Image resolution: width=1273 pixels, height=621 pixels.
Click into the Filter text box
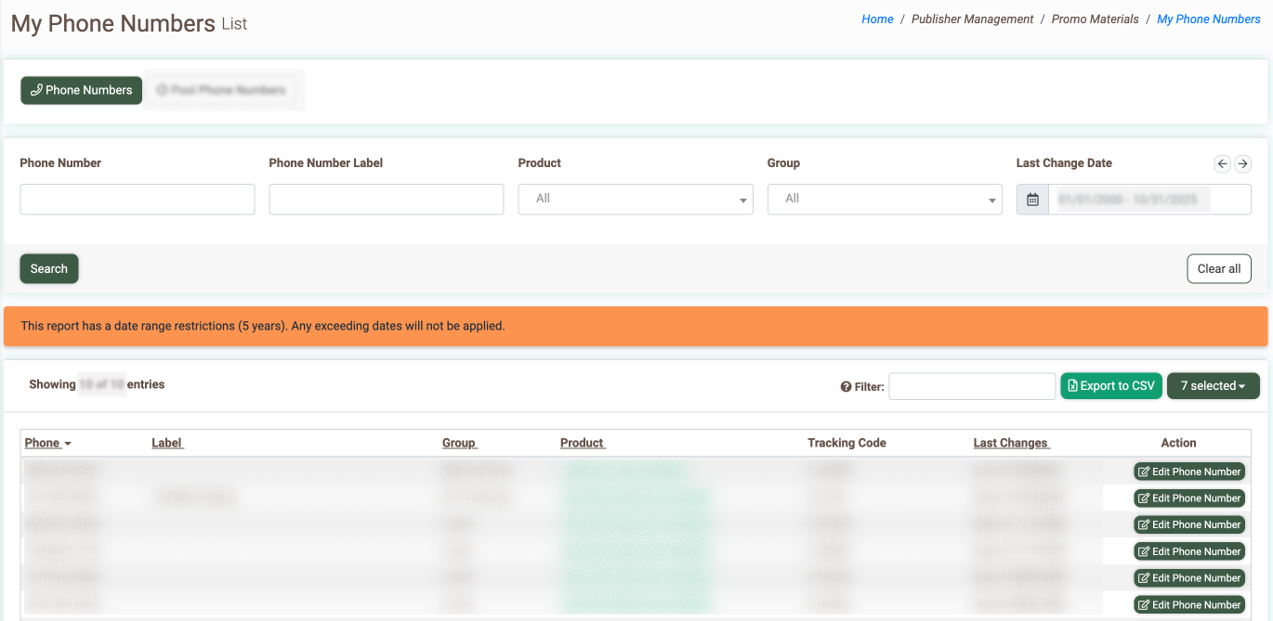coord(971,386)
